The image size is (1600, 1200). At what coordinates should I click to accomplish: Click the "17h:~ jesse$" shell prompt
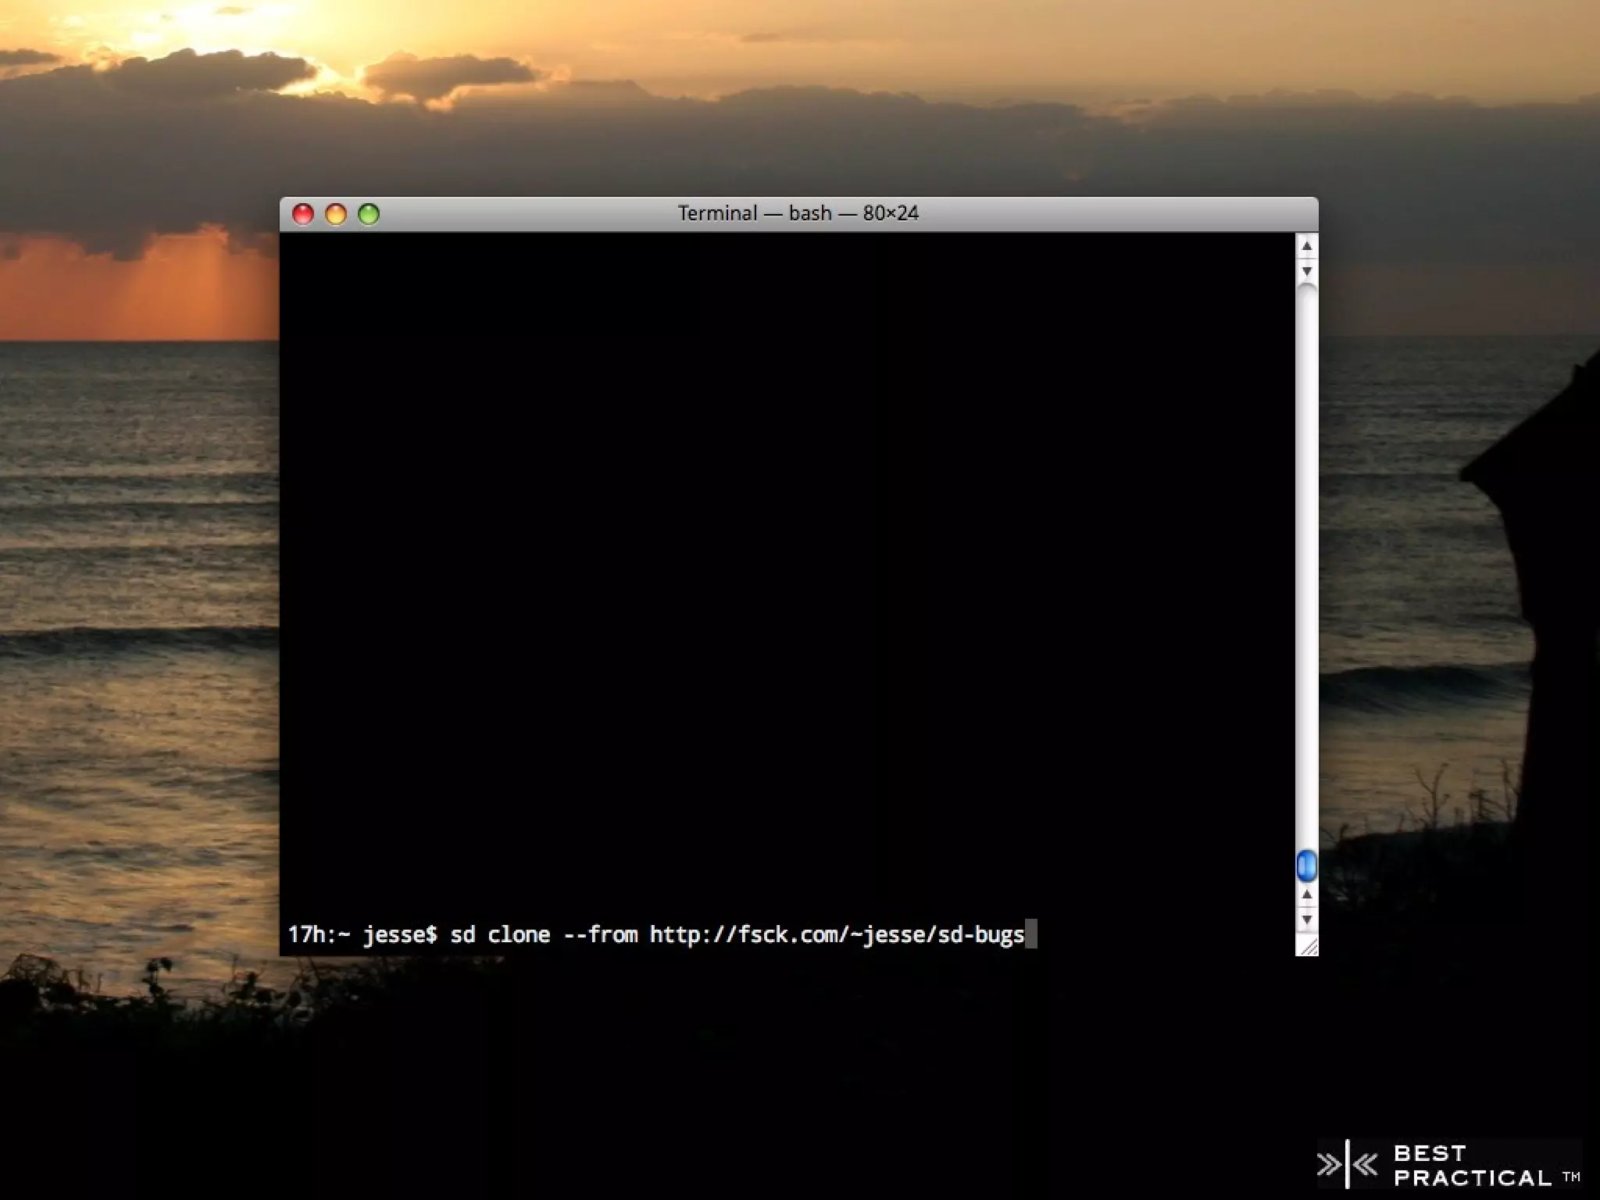click(x=362, y=934)
